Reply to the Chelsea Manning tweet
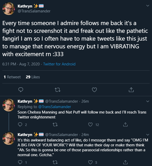Viewport: 152px width, 166px height. coord(20,125)
